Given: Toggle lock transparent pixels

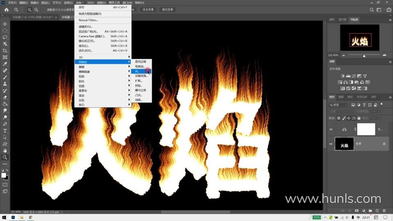Looking at the screenshot, I should [x=339, y=118].
